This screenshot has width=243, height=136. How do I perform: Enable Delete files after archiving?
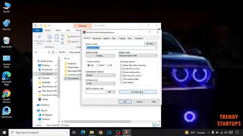pyautogui.click(x=121, y=65)
